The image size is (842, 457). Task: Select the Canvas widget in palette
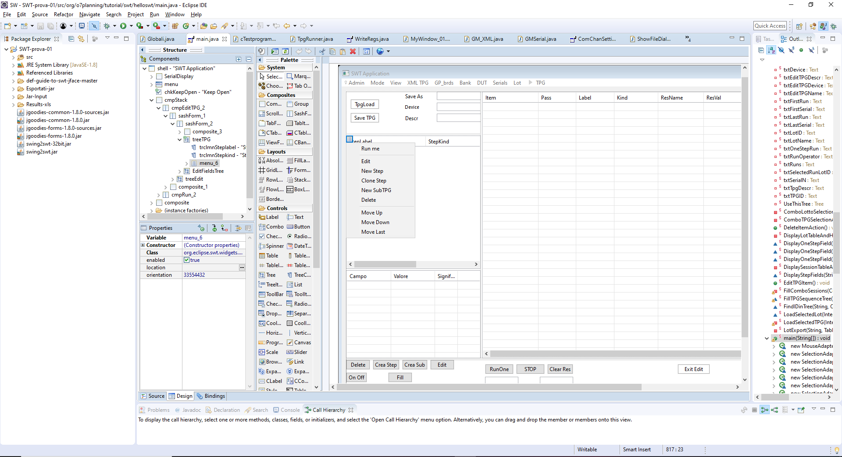point(299,343)
